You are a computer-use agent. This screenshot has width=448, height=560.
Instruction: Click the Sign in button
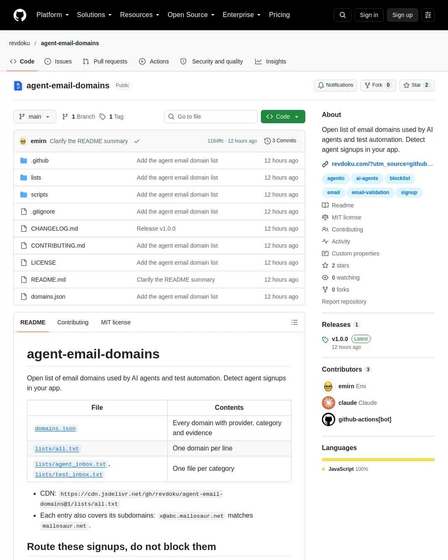click(369, 15)
